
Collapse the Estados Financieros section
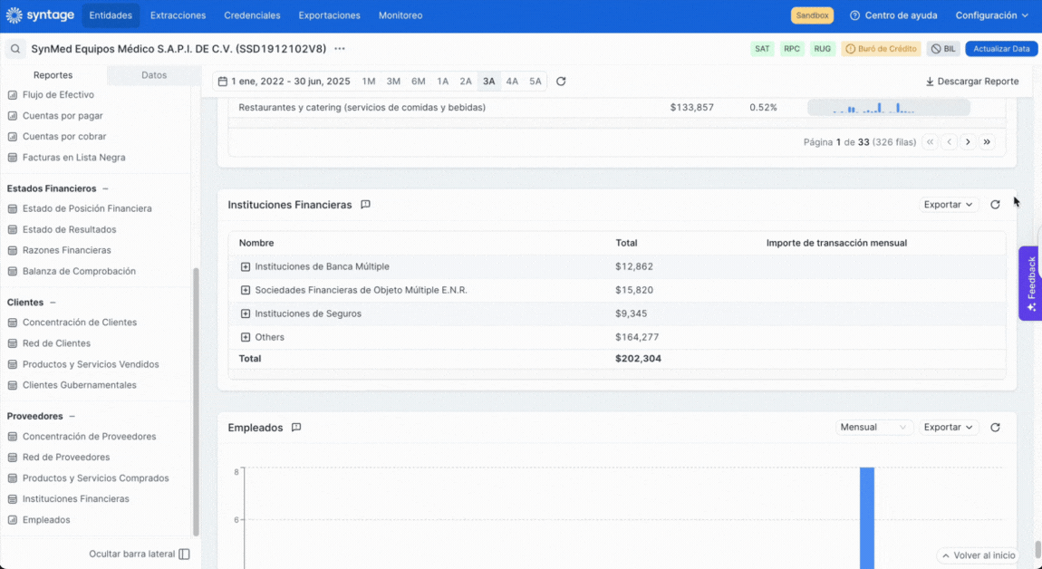click(x=105, y=188)
